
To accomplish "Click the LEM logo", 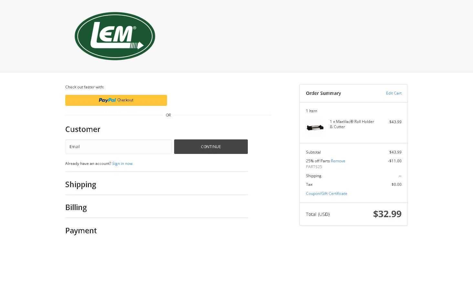I will (115, 36).
